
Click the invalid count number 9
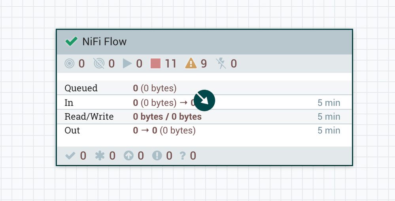point(204,64)
